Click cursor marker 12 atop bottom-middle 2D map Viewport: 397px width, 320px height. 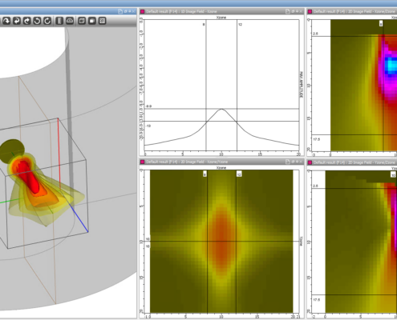(x=239, y=174)
